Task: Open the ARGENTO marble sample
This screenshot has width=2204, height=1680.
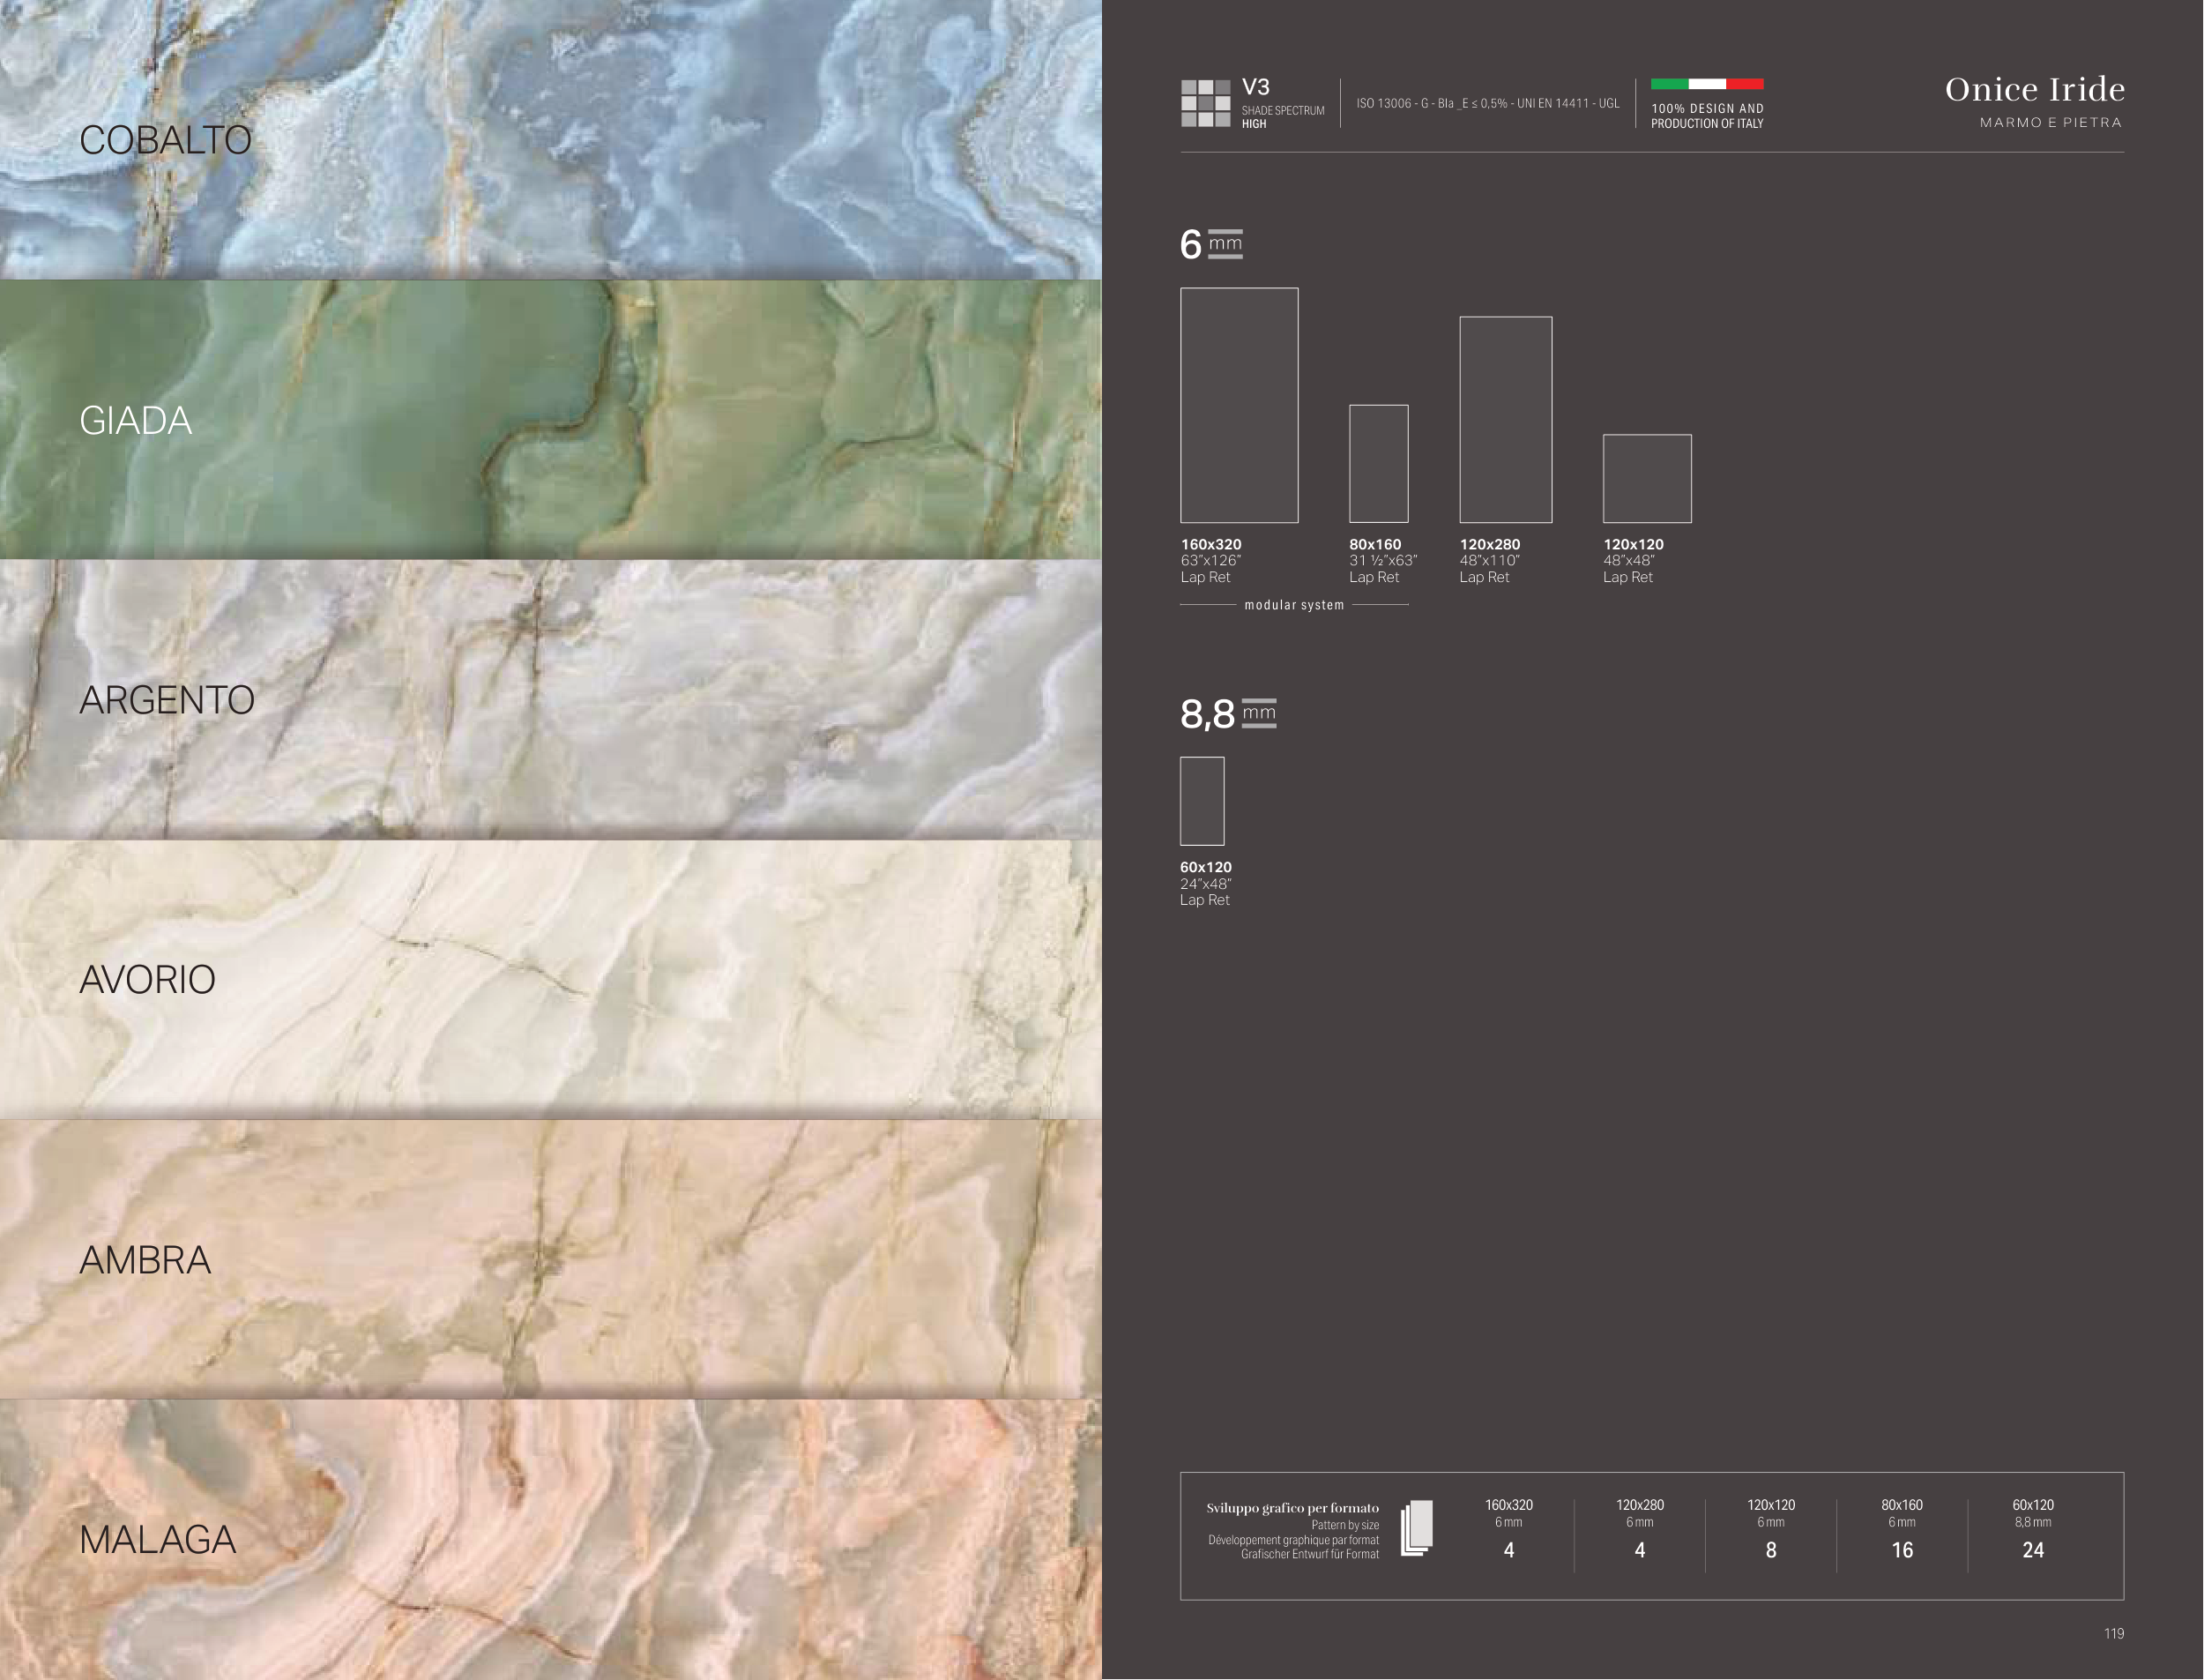Action: (550, 699)
